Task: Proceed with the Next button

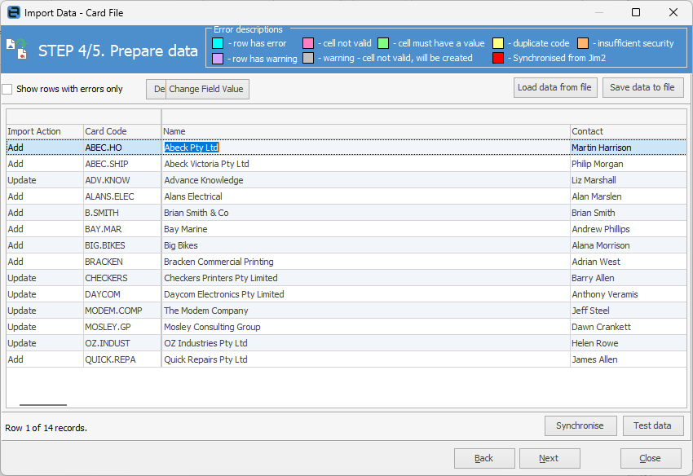Action: pos(550,458)
